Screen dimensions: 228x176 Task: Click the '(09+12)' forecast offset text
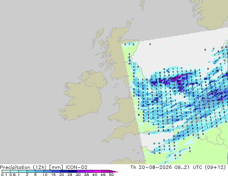[x=215, y=167]
